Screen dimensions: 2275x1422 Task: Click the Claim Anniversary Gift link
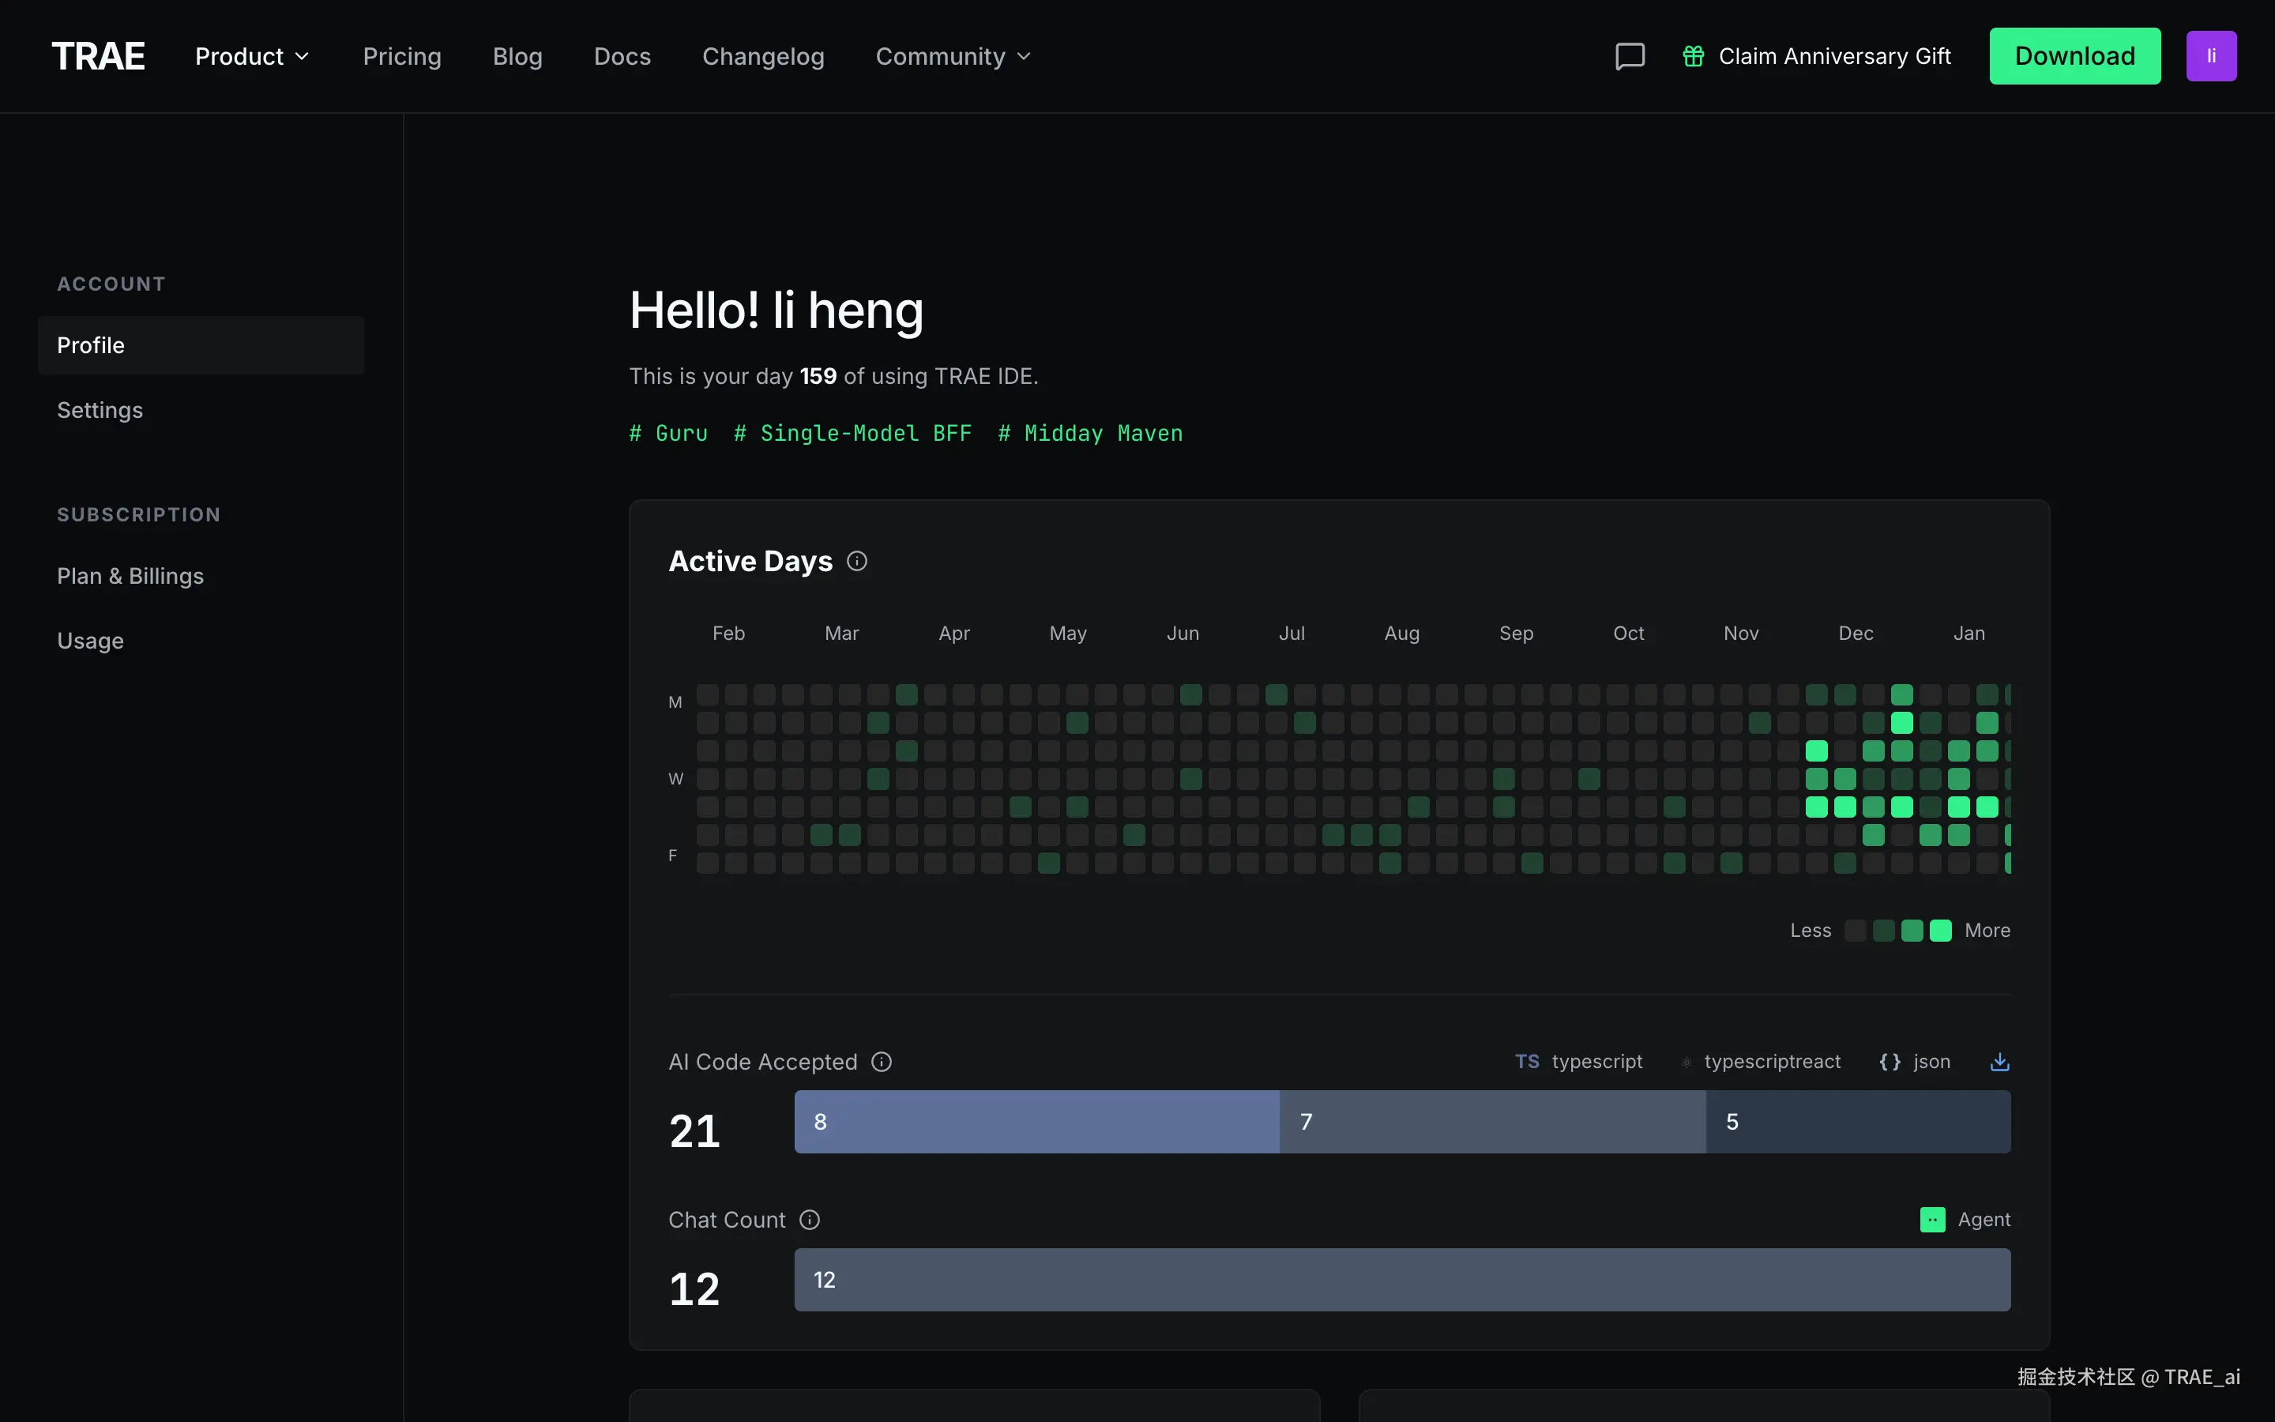click(x=1834, y=56)
